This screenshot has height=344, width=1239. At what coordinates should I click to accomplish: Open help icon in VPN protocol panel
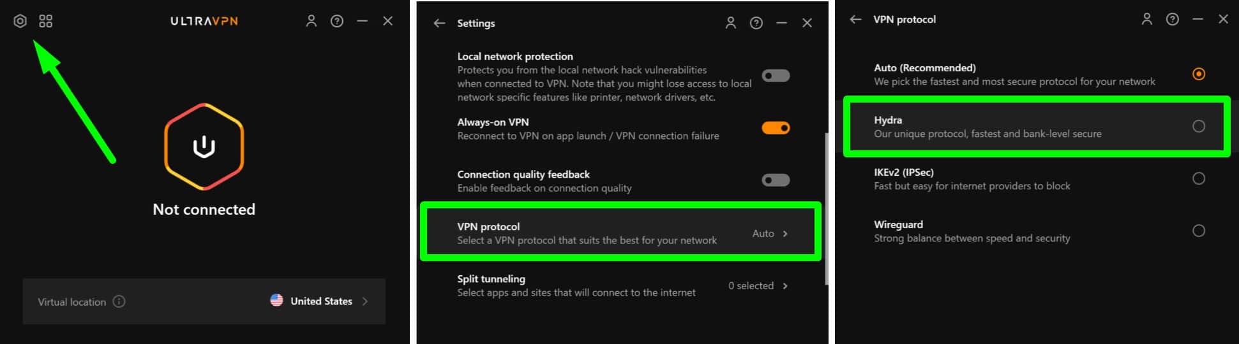point(1173,19)
